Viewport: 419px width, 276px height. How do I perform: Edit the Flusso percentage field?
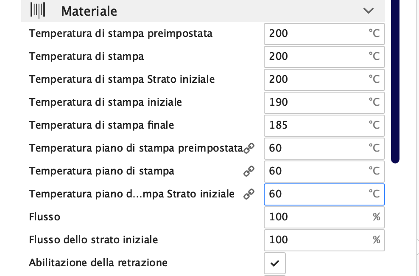pyautogui.click(x=324, y=217)
